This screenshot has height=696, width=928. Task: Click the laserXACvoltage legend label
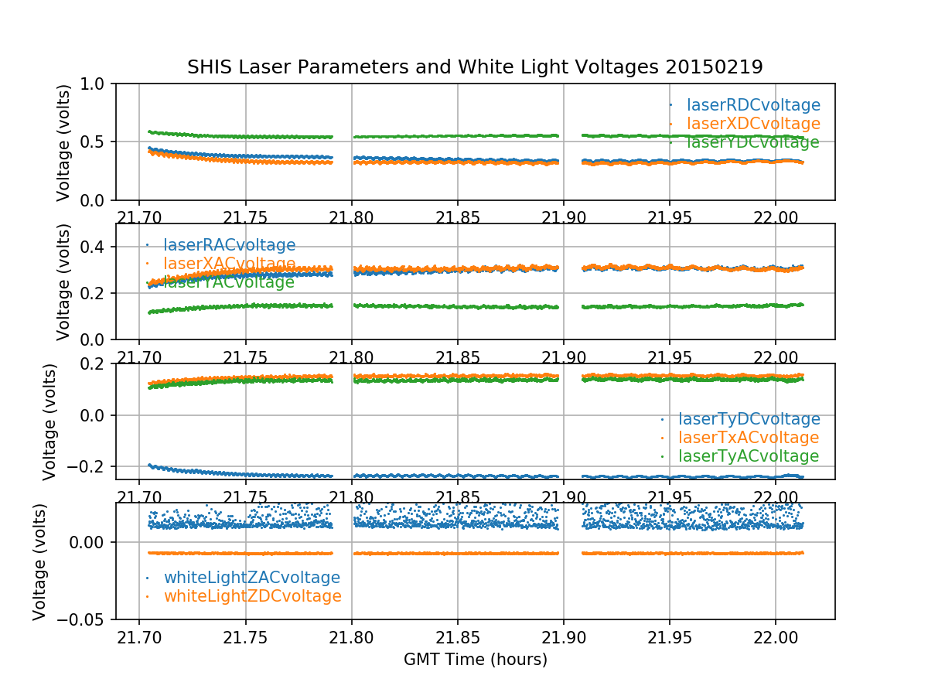[229, 264]
